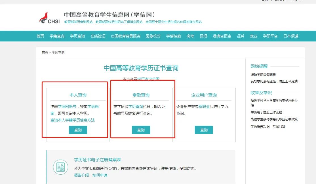Open 学历相关知识 link

[260, 126]
